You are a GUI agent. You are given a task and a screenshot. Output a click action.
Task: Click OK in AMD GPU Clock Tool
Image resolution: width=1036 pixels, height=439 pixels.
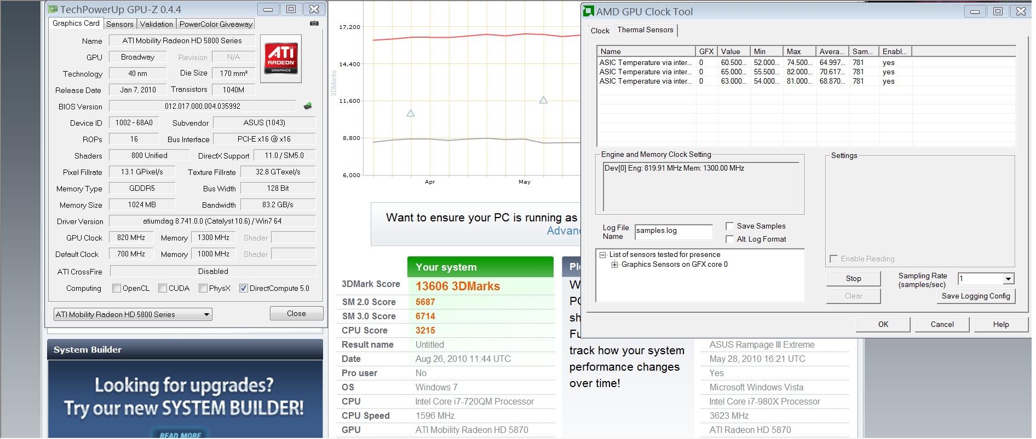coord(883,324)
